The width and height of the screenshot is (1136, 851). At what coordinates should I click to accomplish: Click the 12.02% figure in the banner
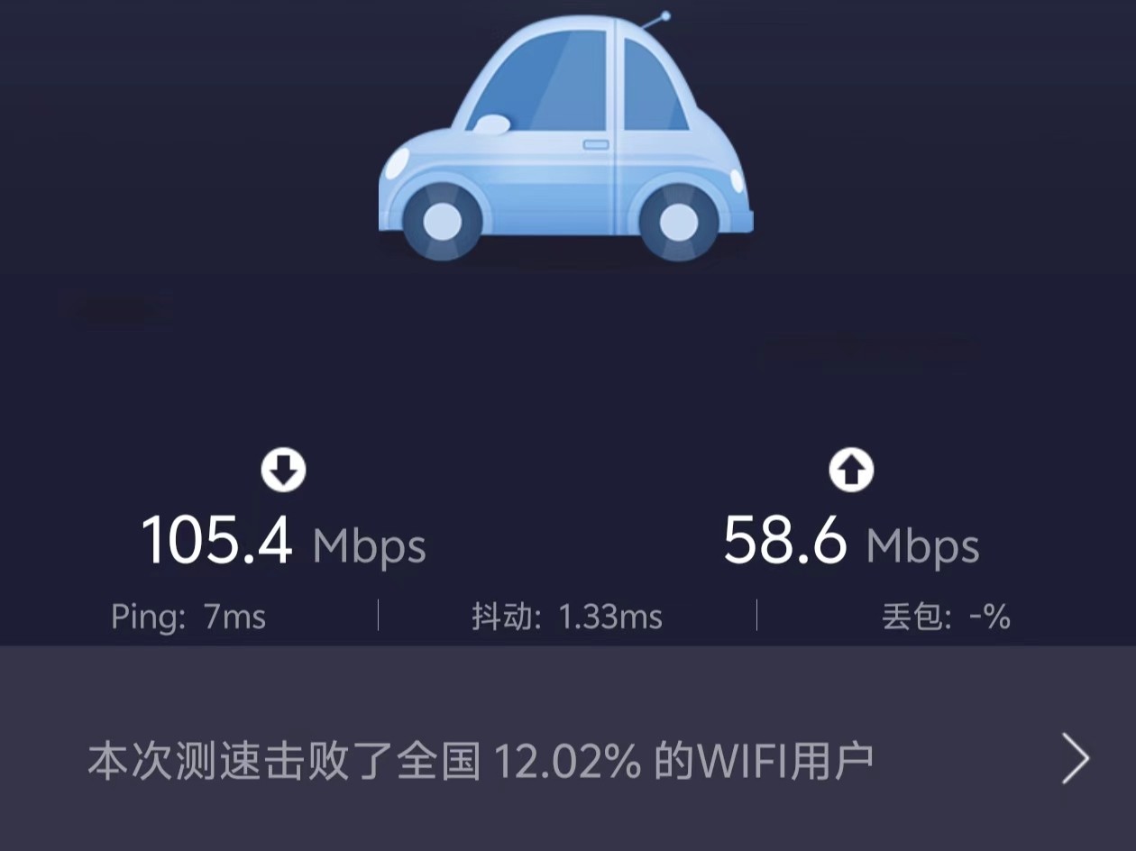(x=568, y=762)
